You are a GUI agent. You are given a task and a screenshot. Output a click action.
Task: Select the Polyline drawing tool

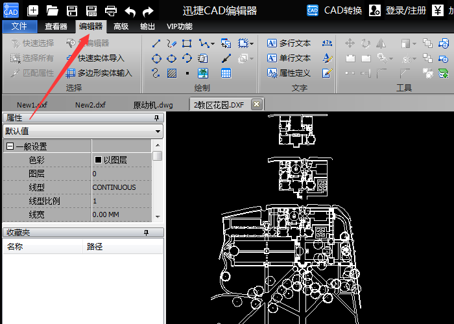(x=204, y=43)
